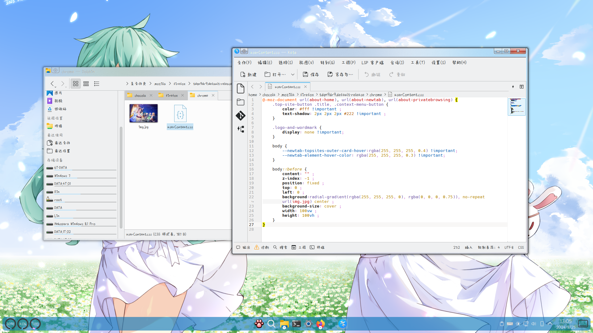Open 回收站 trash in Dolphin sidebar
Screen dimensions: 593x333
click(x=57, y=109)
